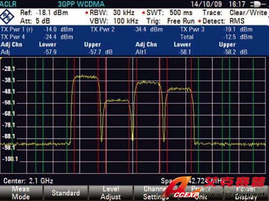
Task: Click the Rohde & Schwarz diamond logo
Action: pos(7,17)
